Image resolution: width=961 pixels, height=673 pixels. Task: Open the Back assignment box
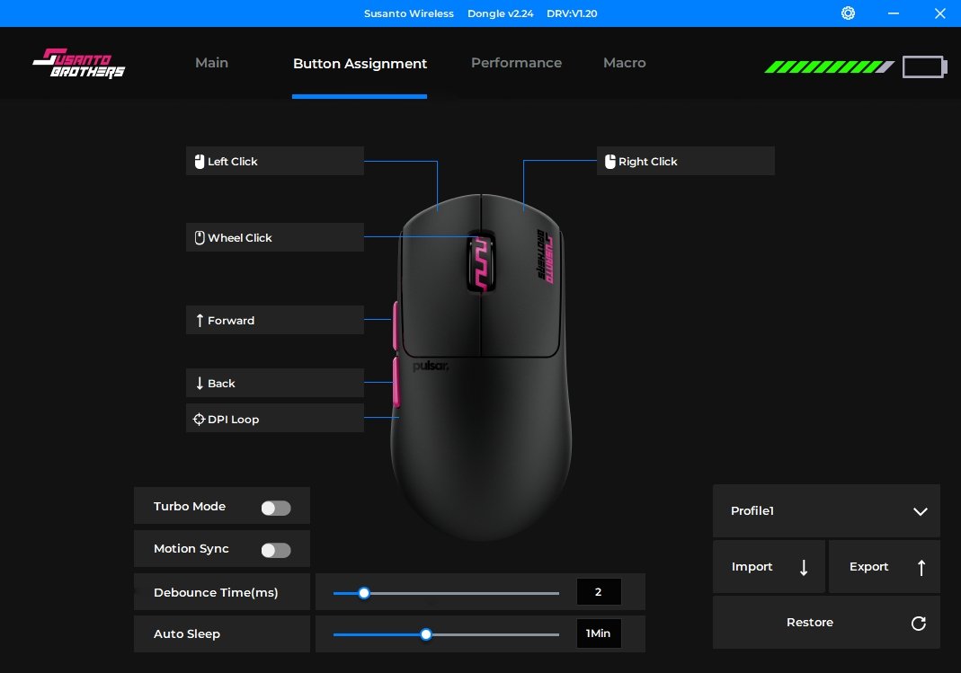tap(274, 383)
